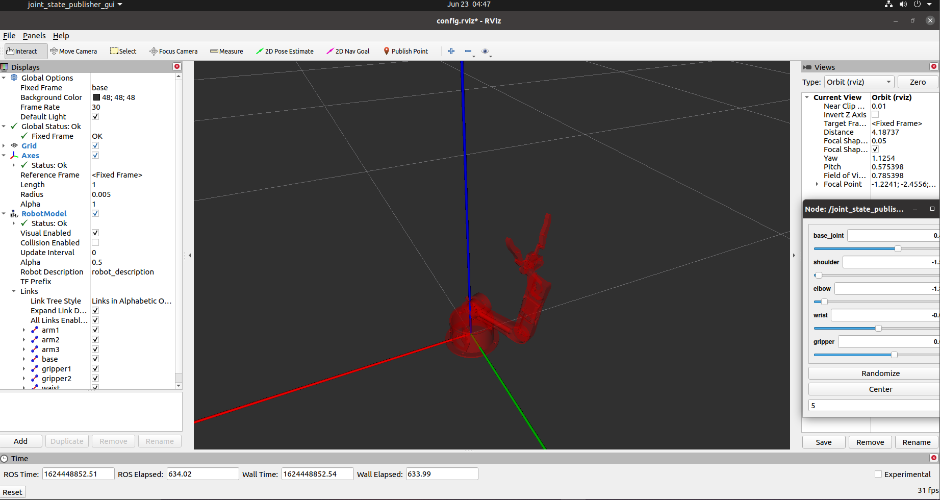Enable the Experimental checkbox
940x500 pixels.
[878, 474]
